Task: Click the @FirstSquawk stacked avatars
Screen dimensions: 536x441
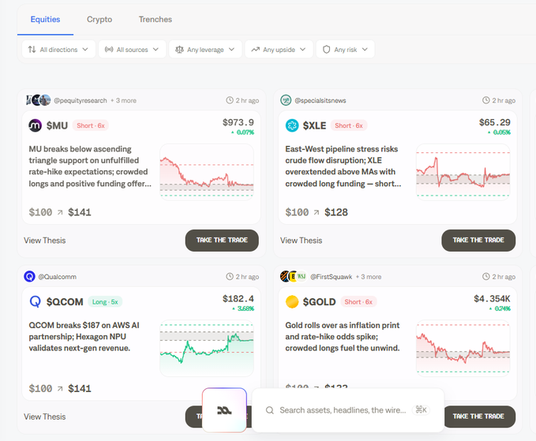Action: point(294,276)
